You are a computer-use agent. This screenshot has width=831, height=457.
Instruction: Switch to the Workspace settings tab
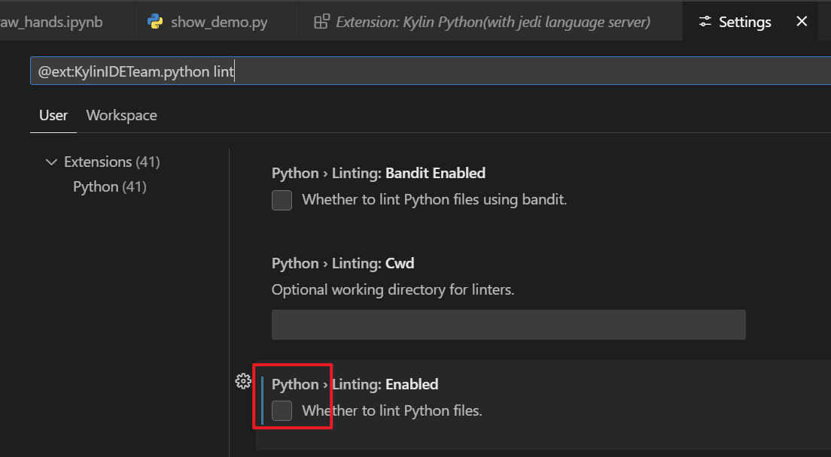tap(121, 115)
